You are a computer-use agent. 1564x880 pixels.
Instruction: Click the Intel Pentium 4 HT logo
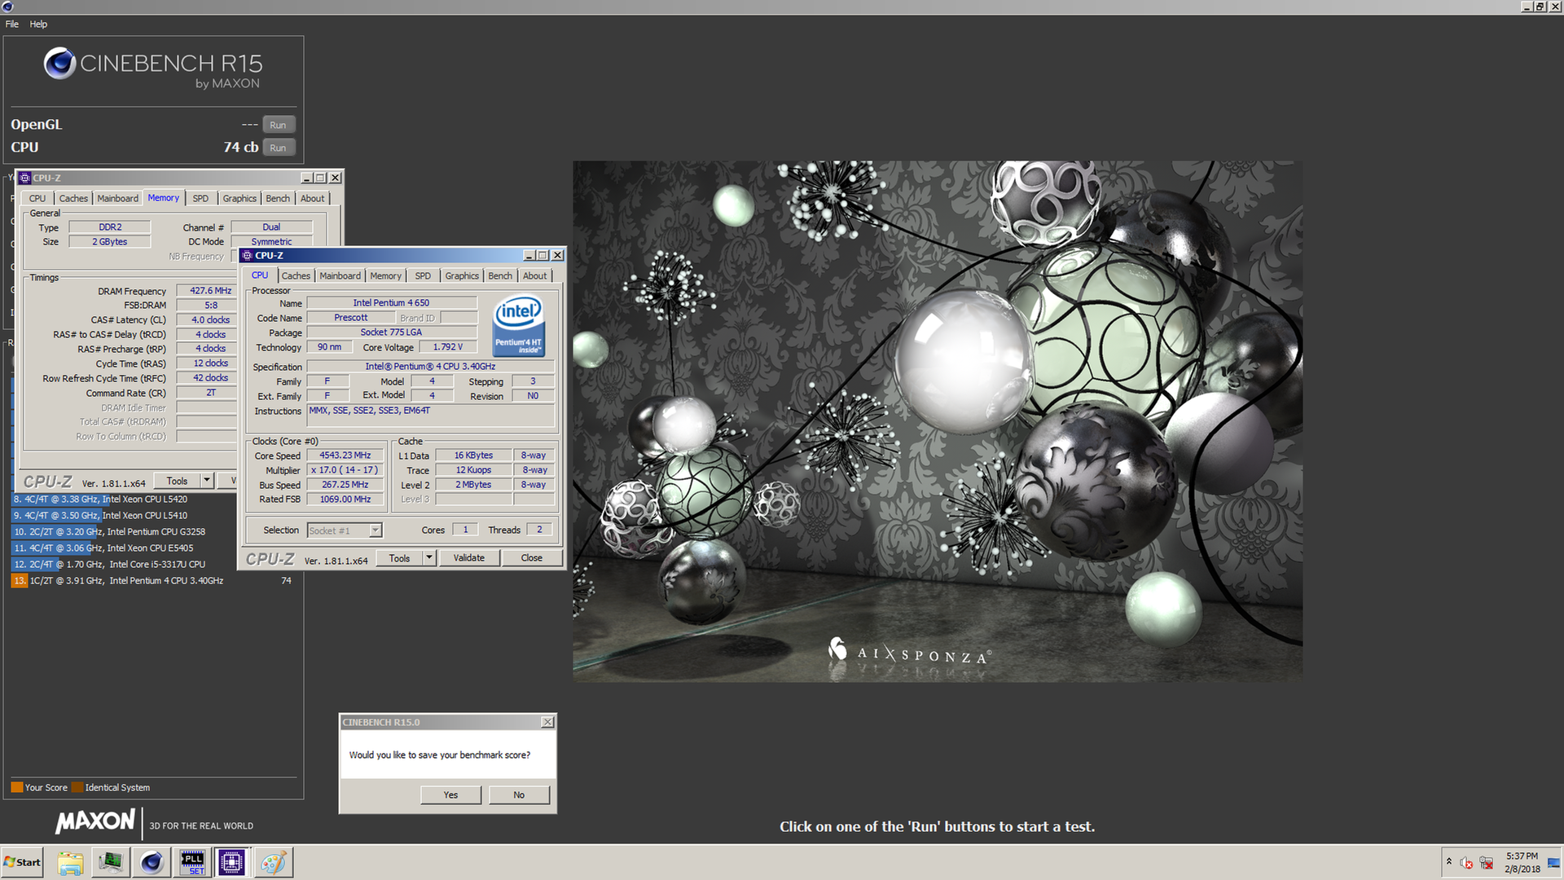[x=518, y=327]
